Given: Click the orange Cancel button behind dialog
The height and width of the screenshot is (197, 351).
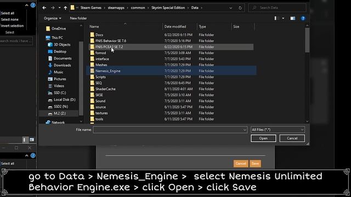Looking at the screenshot, I should pos(241,164).
